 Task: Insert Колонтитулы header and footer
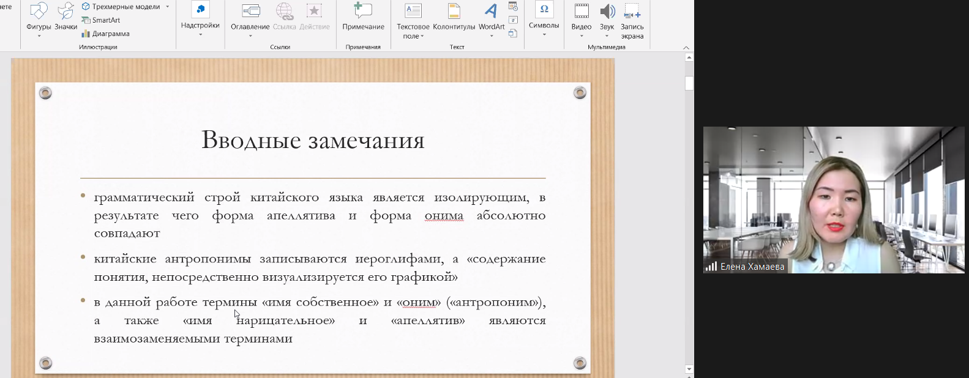(454, 17)
